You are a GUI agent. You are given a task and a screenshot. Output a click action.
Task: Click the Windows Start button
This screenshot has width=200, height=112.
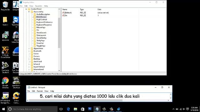[3, 109]
